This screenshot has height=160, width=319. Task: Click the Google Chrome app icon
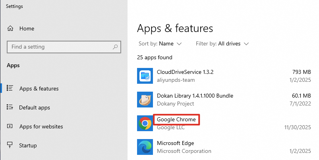pos(145,123)
